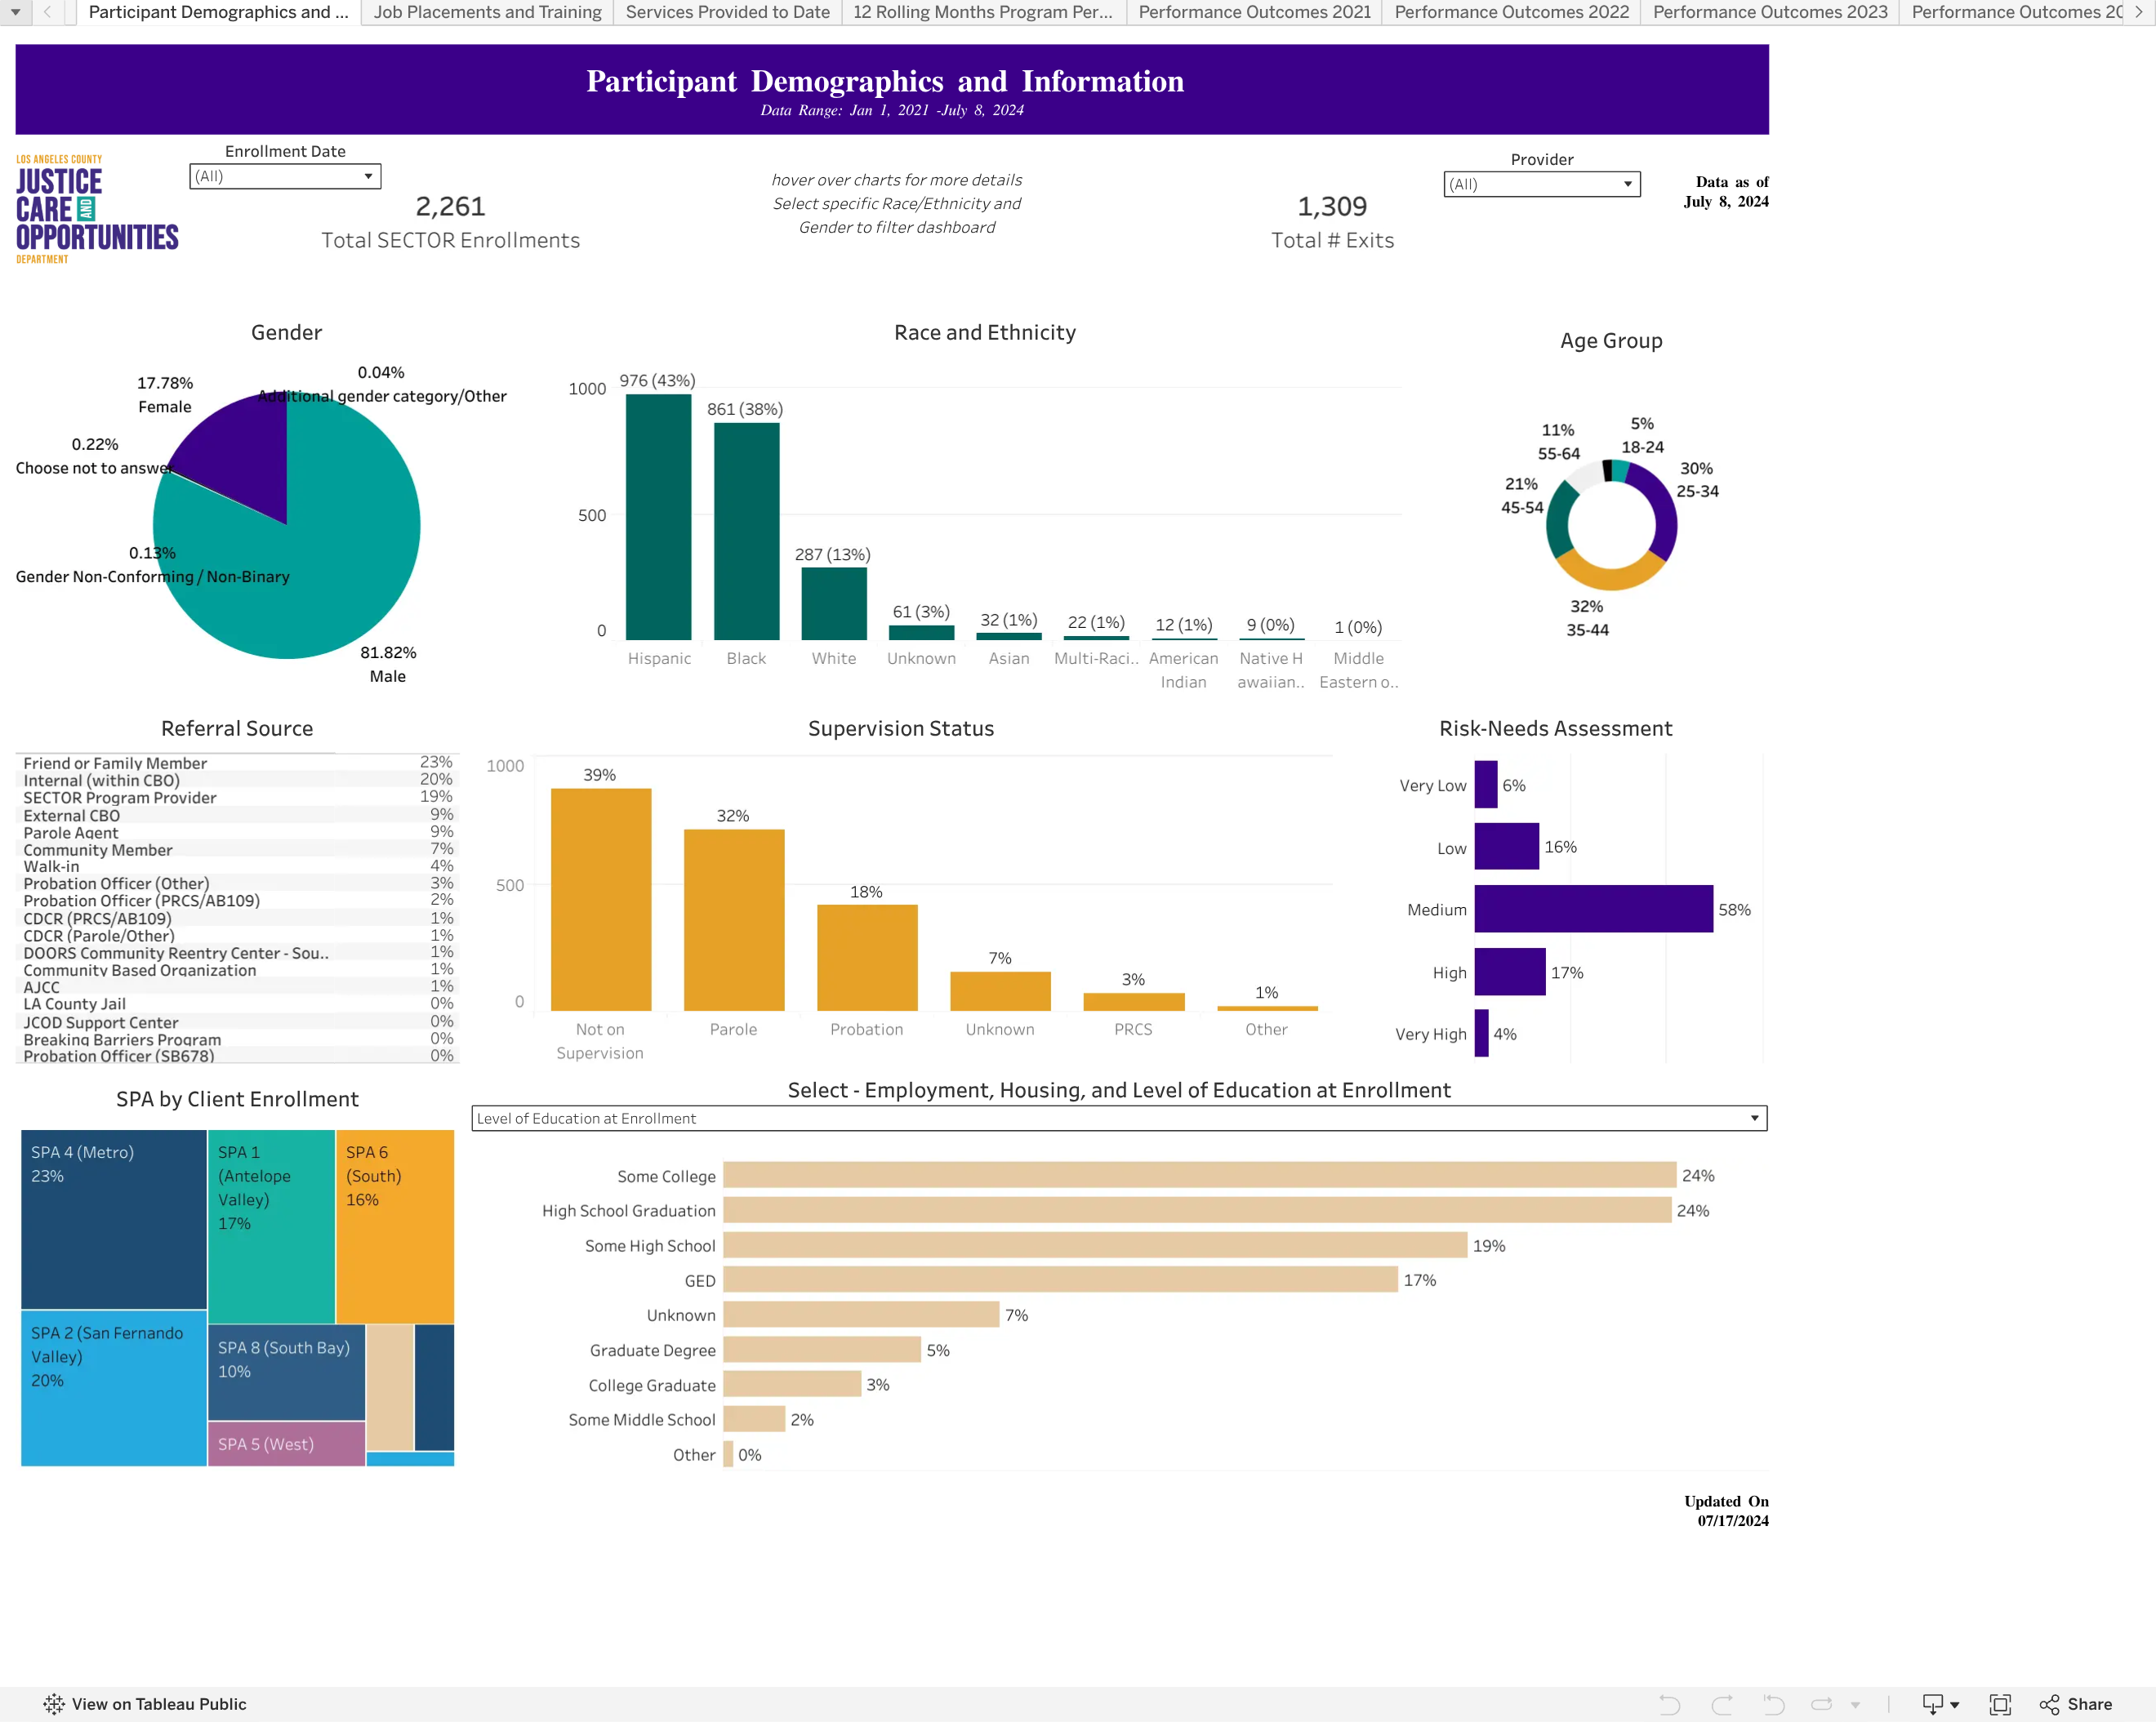The height and width of the screenshot is (1722, 2156).
Task: Open View on Tableau Public link
Action: click(145, 1704)
